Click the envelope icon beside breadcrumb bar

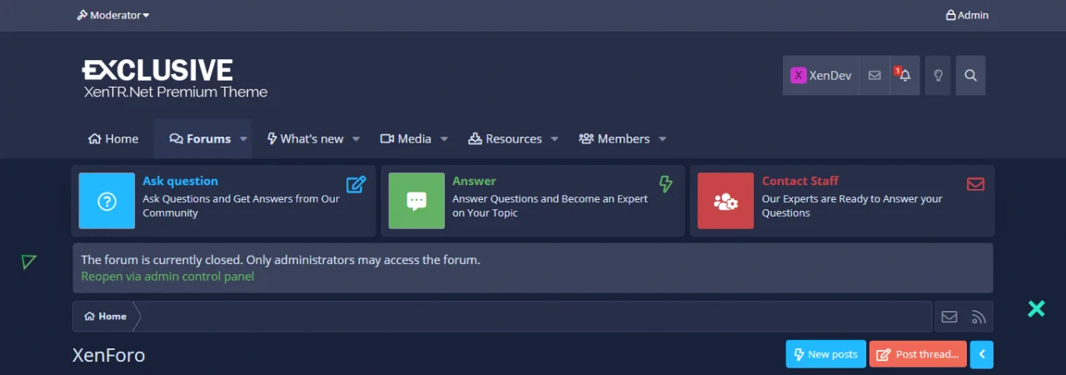(x=949, y=317)
